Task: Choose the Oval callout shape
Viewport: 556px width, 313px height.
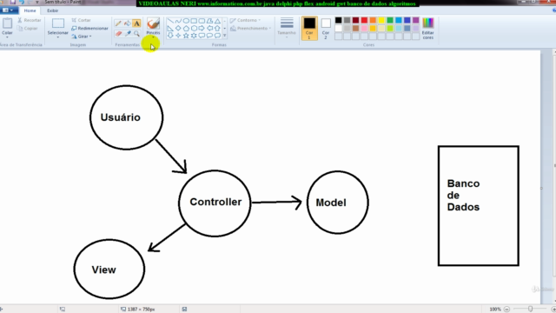Action: tap(209, 36)
